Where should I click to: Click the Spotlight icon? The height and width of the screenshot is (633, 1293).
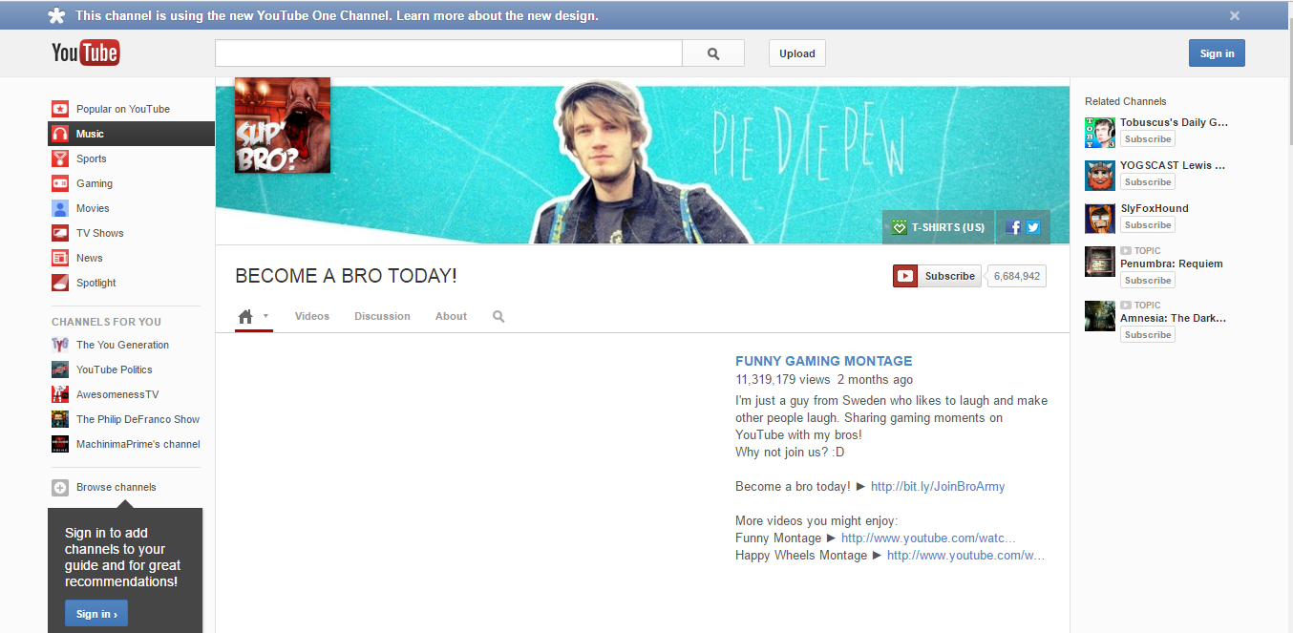(60, 283)
